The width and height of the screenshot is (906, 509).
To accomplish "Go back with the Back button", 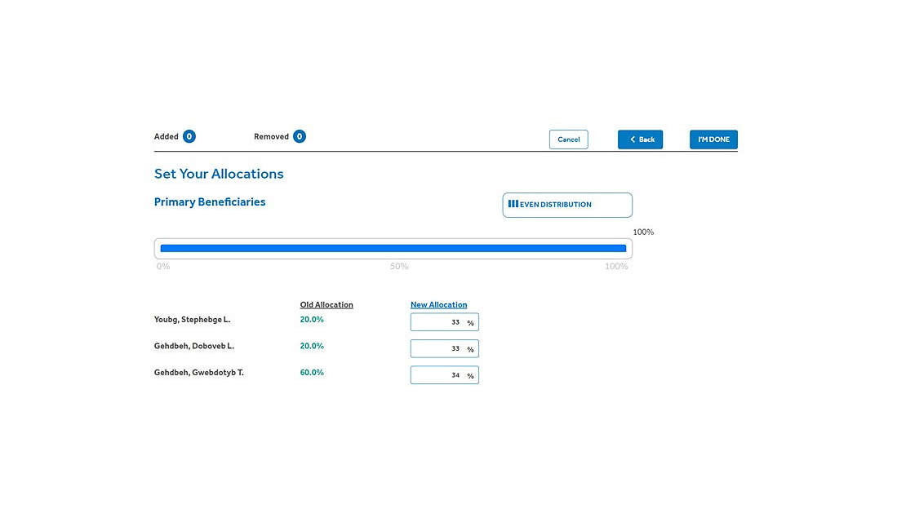I will [x=640, y=139].
